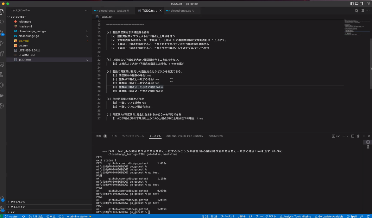Kill terminal with the trash icon
This screenshot has height=218, width=372.
[358, 136]
